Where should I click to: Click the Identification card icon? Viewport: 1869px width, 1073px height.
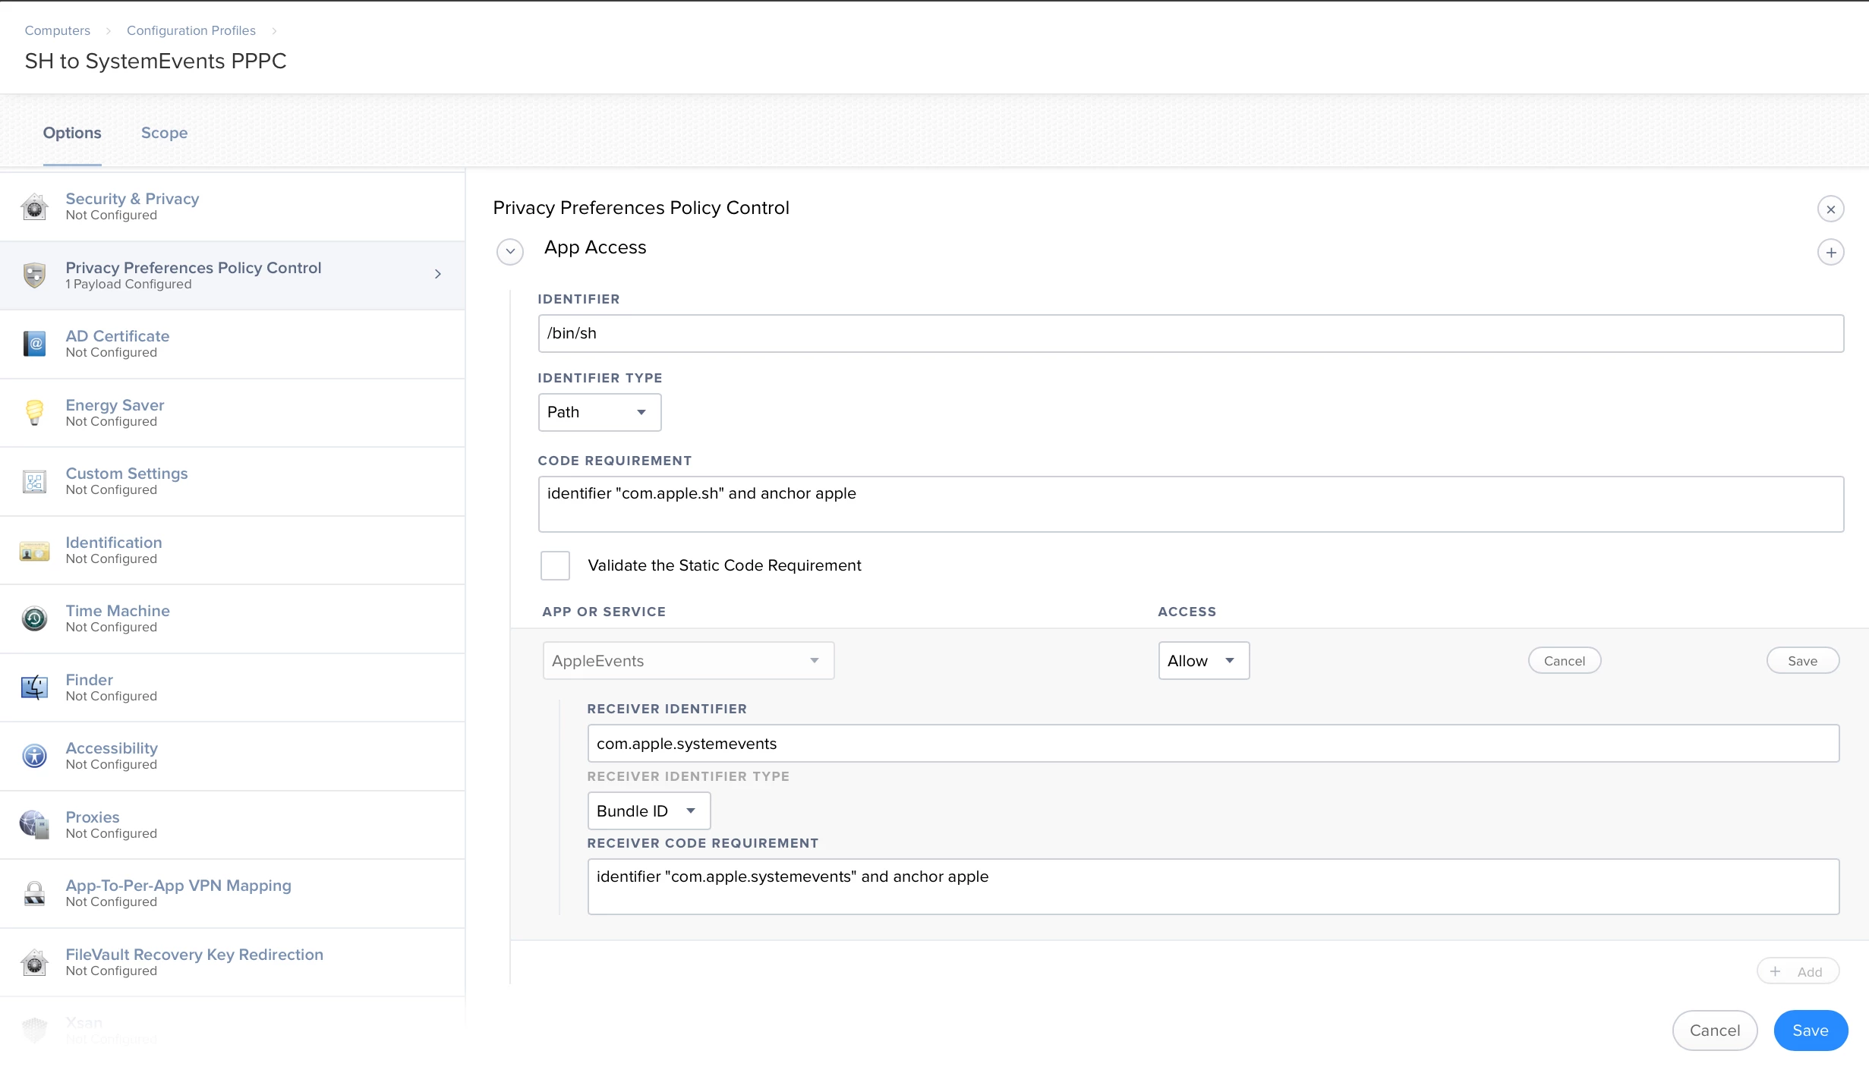[x=34, y=550]
